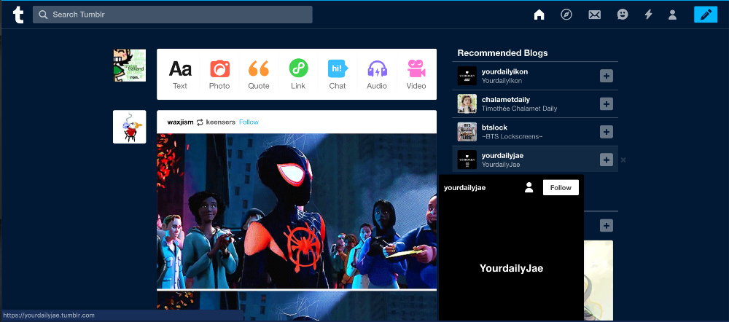Screen dimensions: 729x322
Task: Open the Explore compass icon
Action: [x=566, y=15]
